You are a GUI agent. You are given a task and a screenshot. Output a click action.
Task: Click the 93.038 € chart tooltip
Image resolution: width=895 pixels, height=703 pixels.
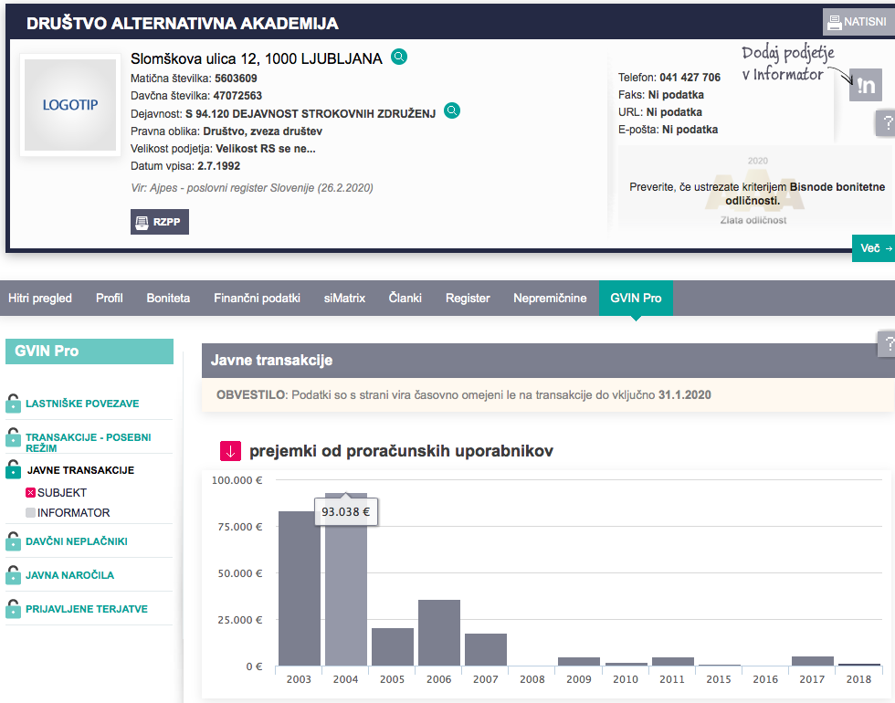(x=346, y=512)
